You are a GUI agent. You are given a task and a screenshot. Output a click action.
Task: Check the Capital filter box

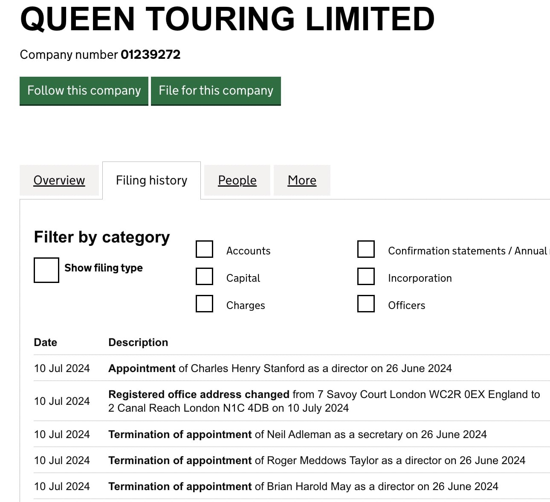pos(204,277)
